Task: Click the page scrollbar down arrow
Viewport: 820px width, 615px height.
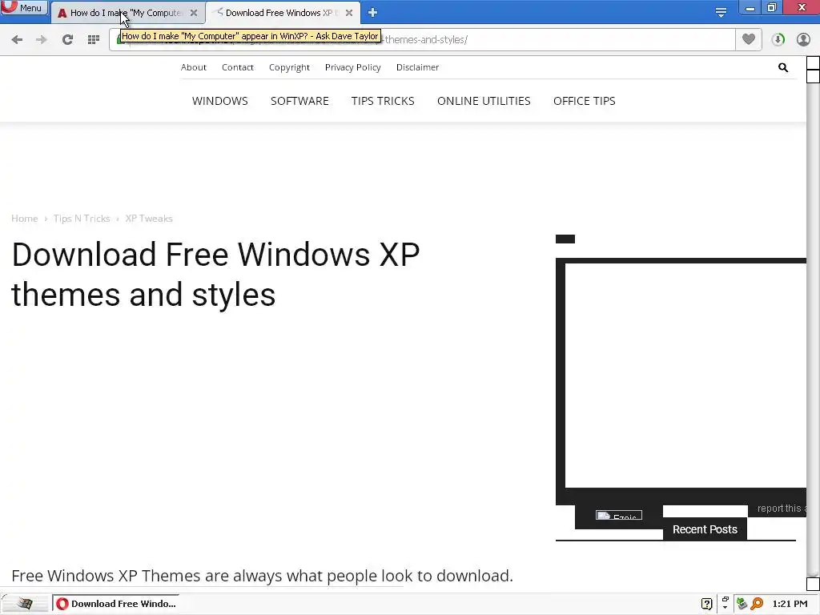Action: (x=814, y=584)
